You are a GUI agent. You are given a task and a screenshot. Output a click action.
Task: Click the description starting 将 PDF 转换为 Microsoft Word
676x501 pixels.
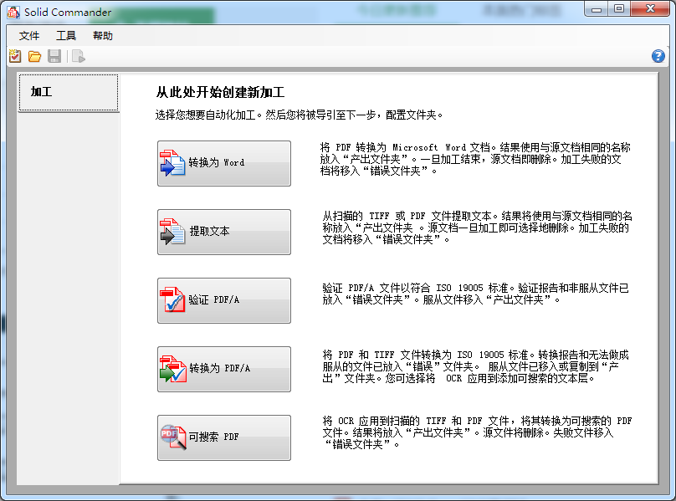[475, 159]
